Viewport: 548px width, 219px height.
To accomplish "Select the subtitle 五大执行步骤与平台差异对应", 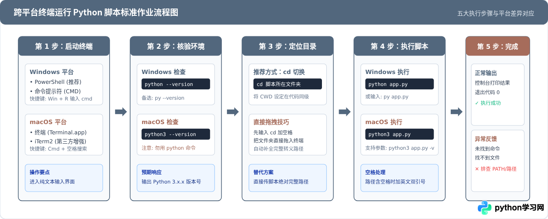I will 496,13.
